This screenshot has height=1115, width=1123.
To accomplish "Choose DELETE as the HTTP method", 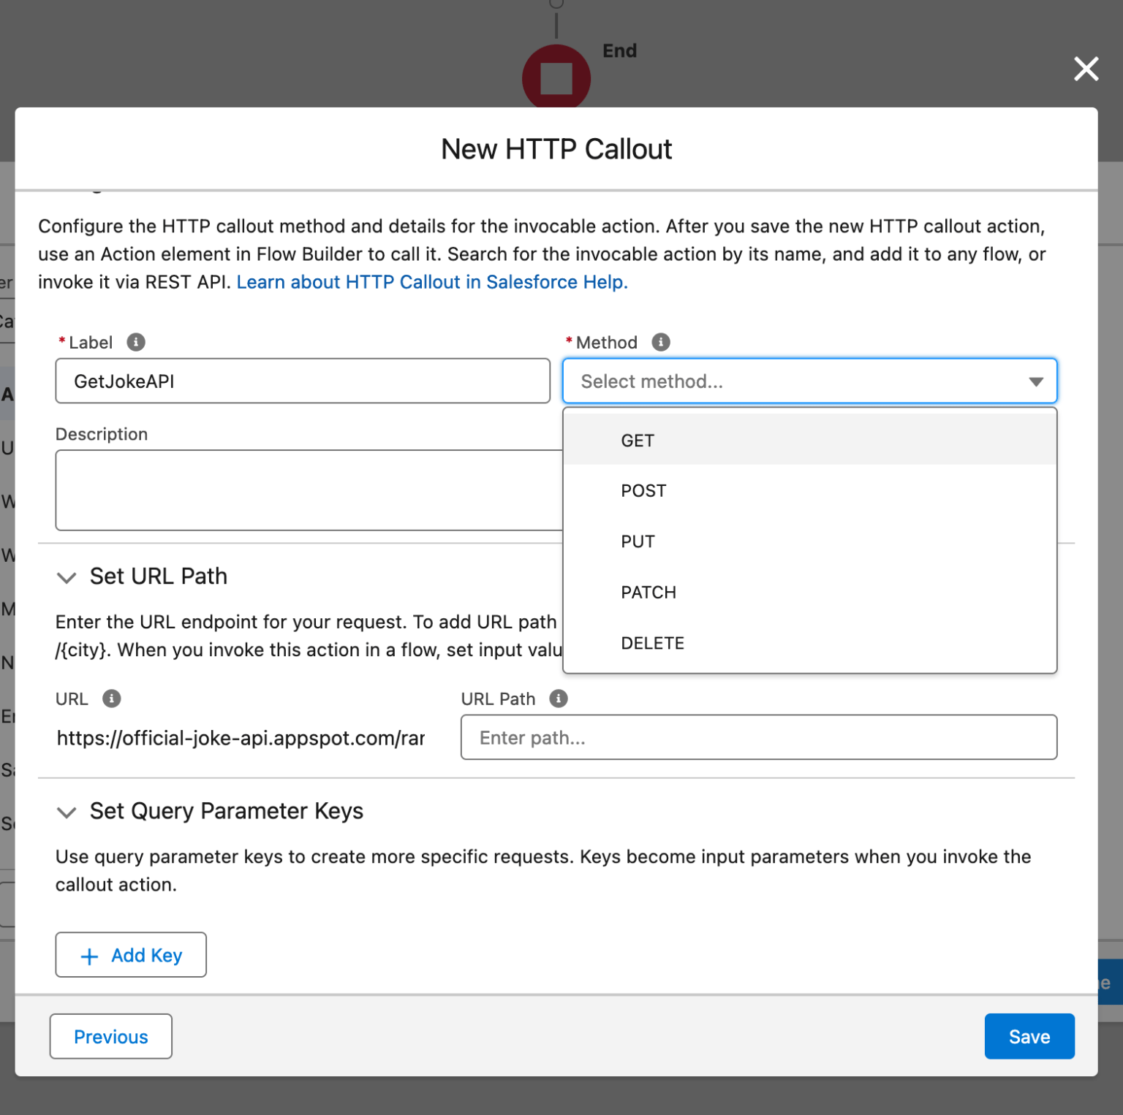I will click(653, 643).
